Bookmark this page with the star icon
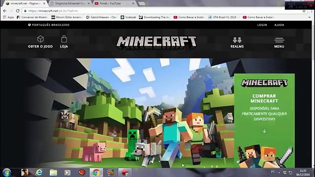The width and height of the screenshot is (315, 177). tap(304, 11)
